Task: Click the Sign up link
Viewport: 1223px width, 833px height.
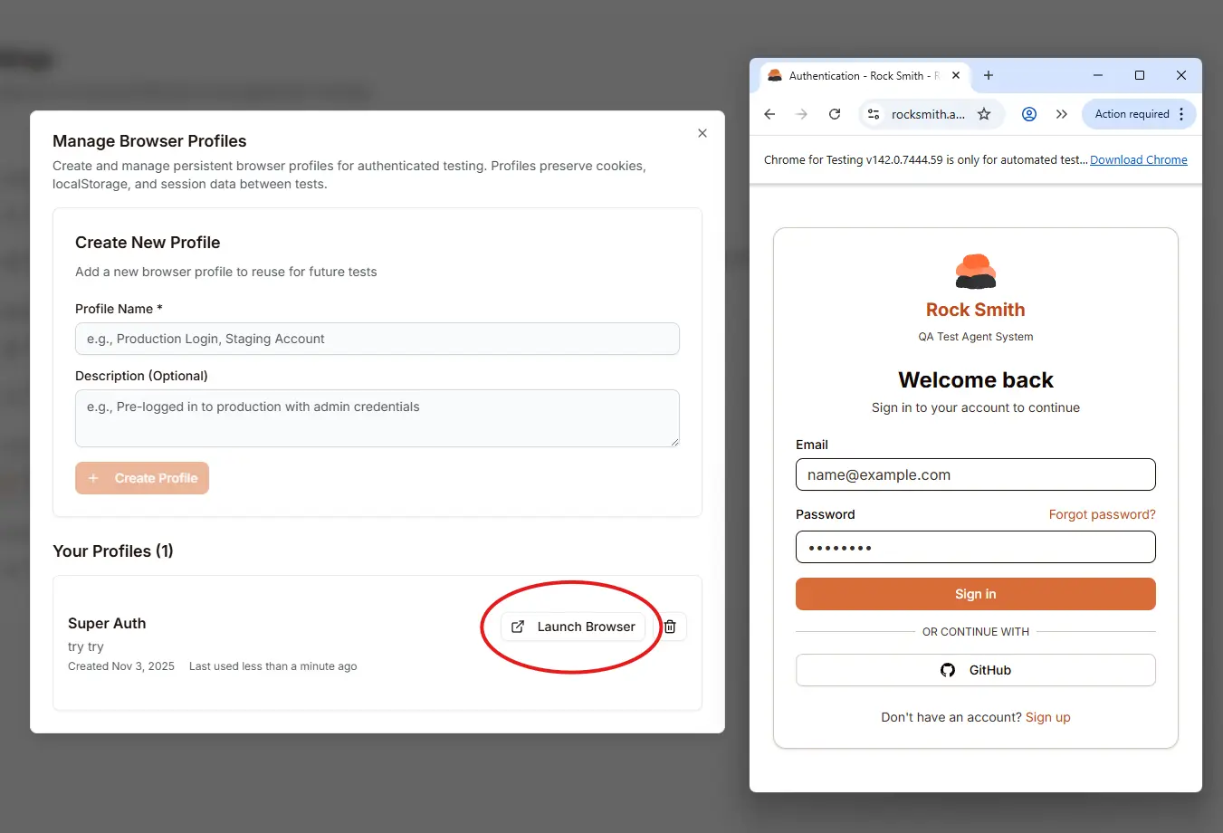Action: 1047,716
